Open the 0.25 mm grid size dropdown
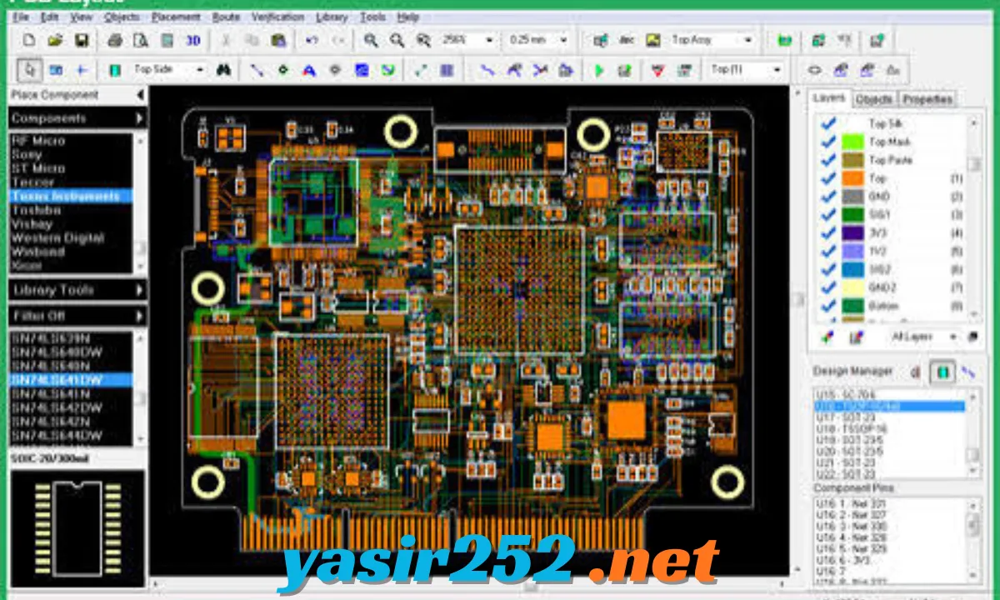 (563, 40)
